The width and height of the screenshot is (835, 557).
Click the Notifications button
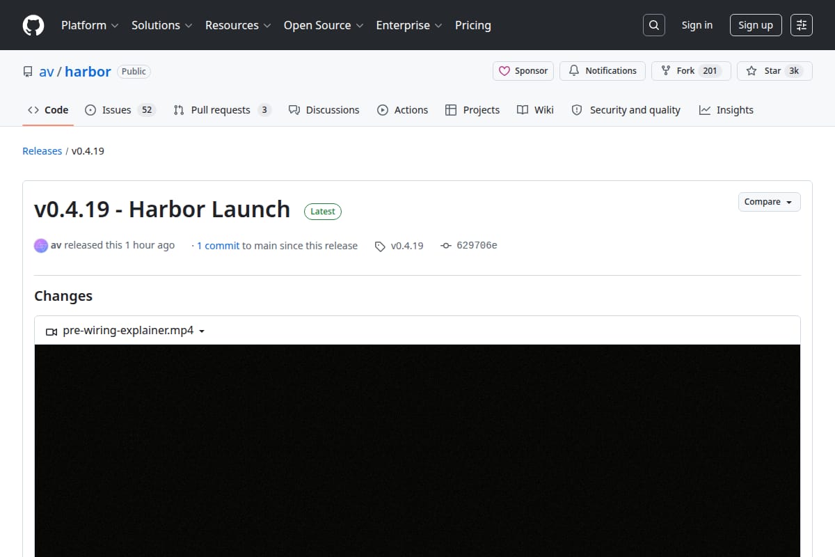click(603, 71)
